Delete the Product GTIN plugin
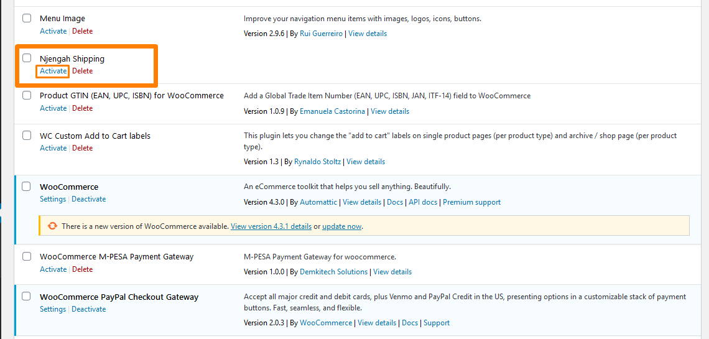This screenshot has width=709, height=339. coord(82,108)
